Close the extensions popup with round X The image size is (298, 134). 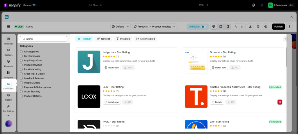285,39
